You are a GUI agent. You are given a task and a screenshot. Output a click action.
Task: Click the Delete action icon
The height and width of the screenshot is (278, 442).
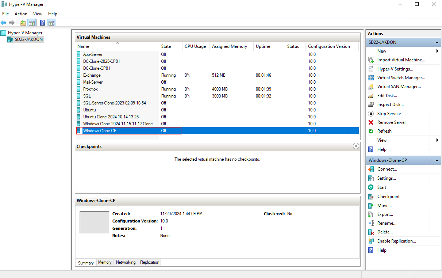pos(371,232)
